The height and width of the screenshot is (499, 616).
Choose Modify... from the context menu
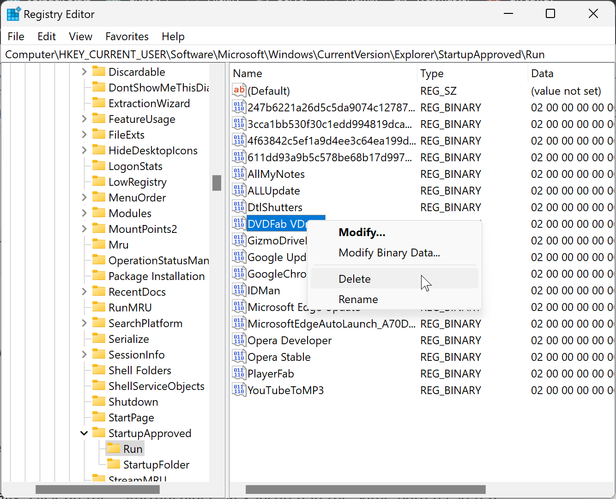tap(394, 232)
